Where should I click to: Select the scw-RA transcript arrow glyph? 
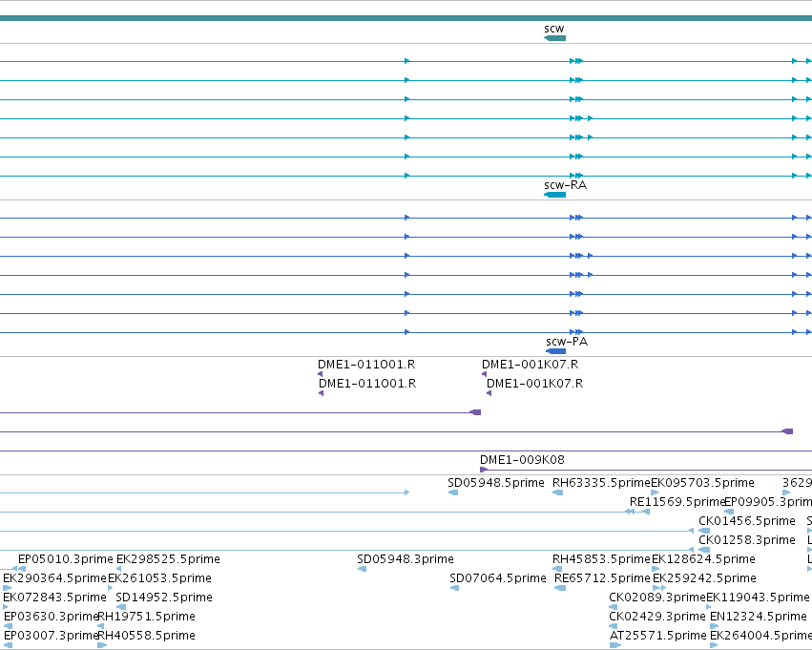(554, 195)
